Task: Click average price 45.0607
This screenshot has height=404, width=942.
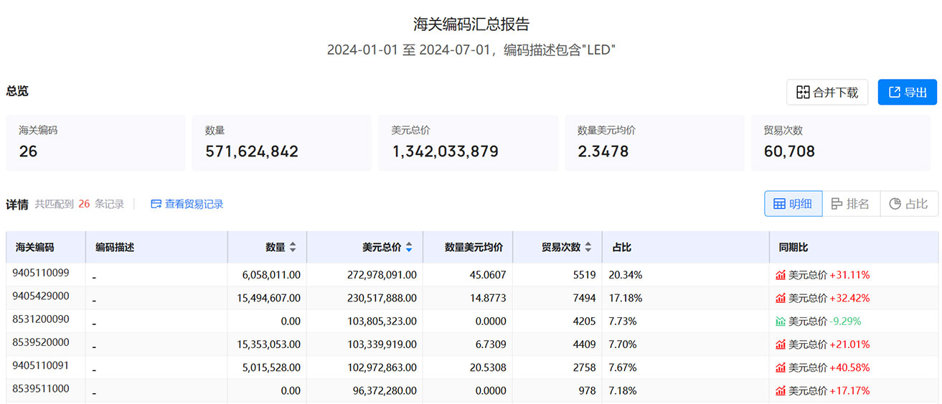Action: pyautogui.click(x=488, y=275)
